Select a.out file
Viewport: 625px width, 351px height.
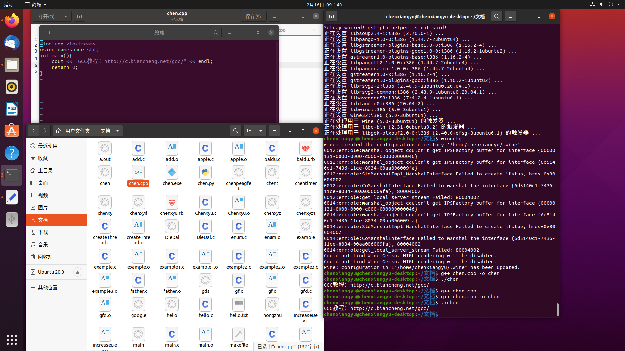coord(105,152)
